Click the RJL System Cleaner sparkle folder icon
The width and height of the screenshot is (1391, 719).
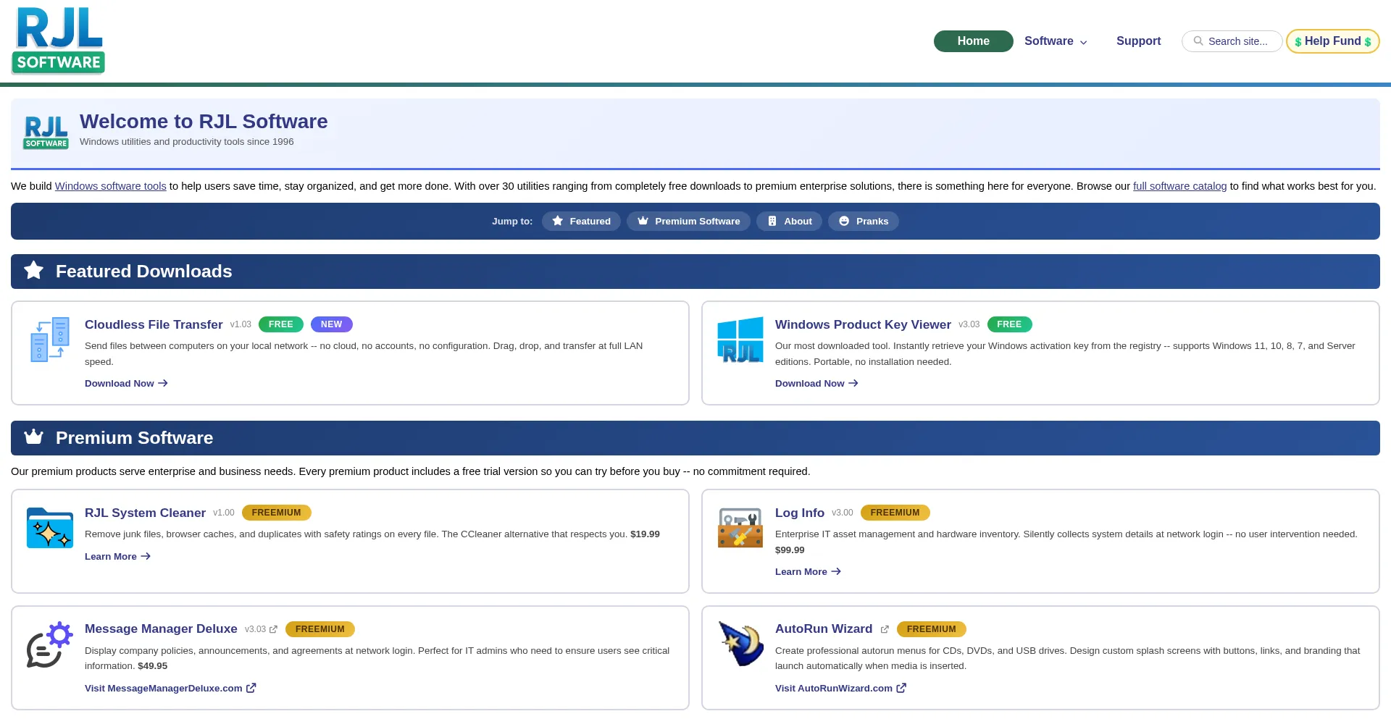[50, 527]
